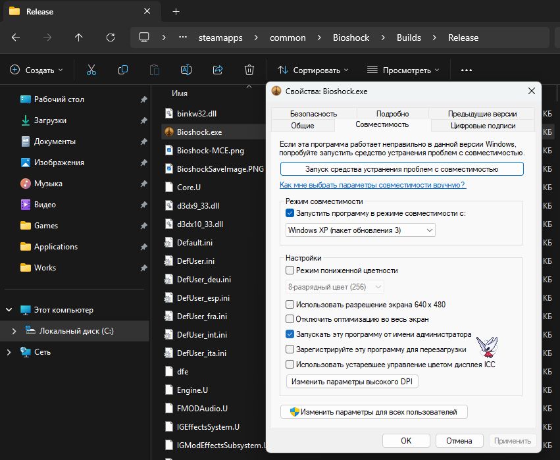Open the three-dot more options menu
Image resolution: width=560 pixels, height=460 pixels.
467,70
